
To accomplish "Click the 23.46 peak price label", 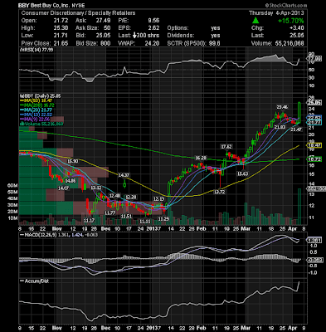I will pos(282,107).
